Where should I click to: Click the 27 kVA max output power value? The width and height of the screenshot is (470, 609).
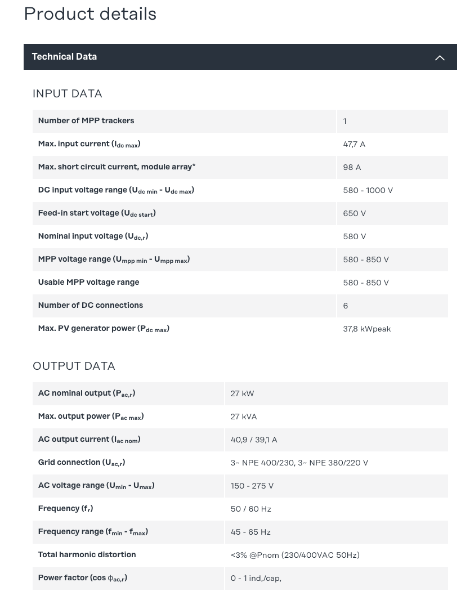[x=243, y=417]
